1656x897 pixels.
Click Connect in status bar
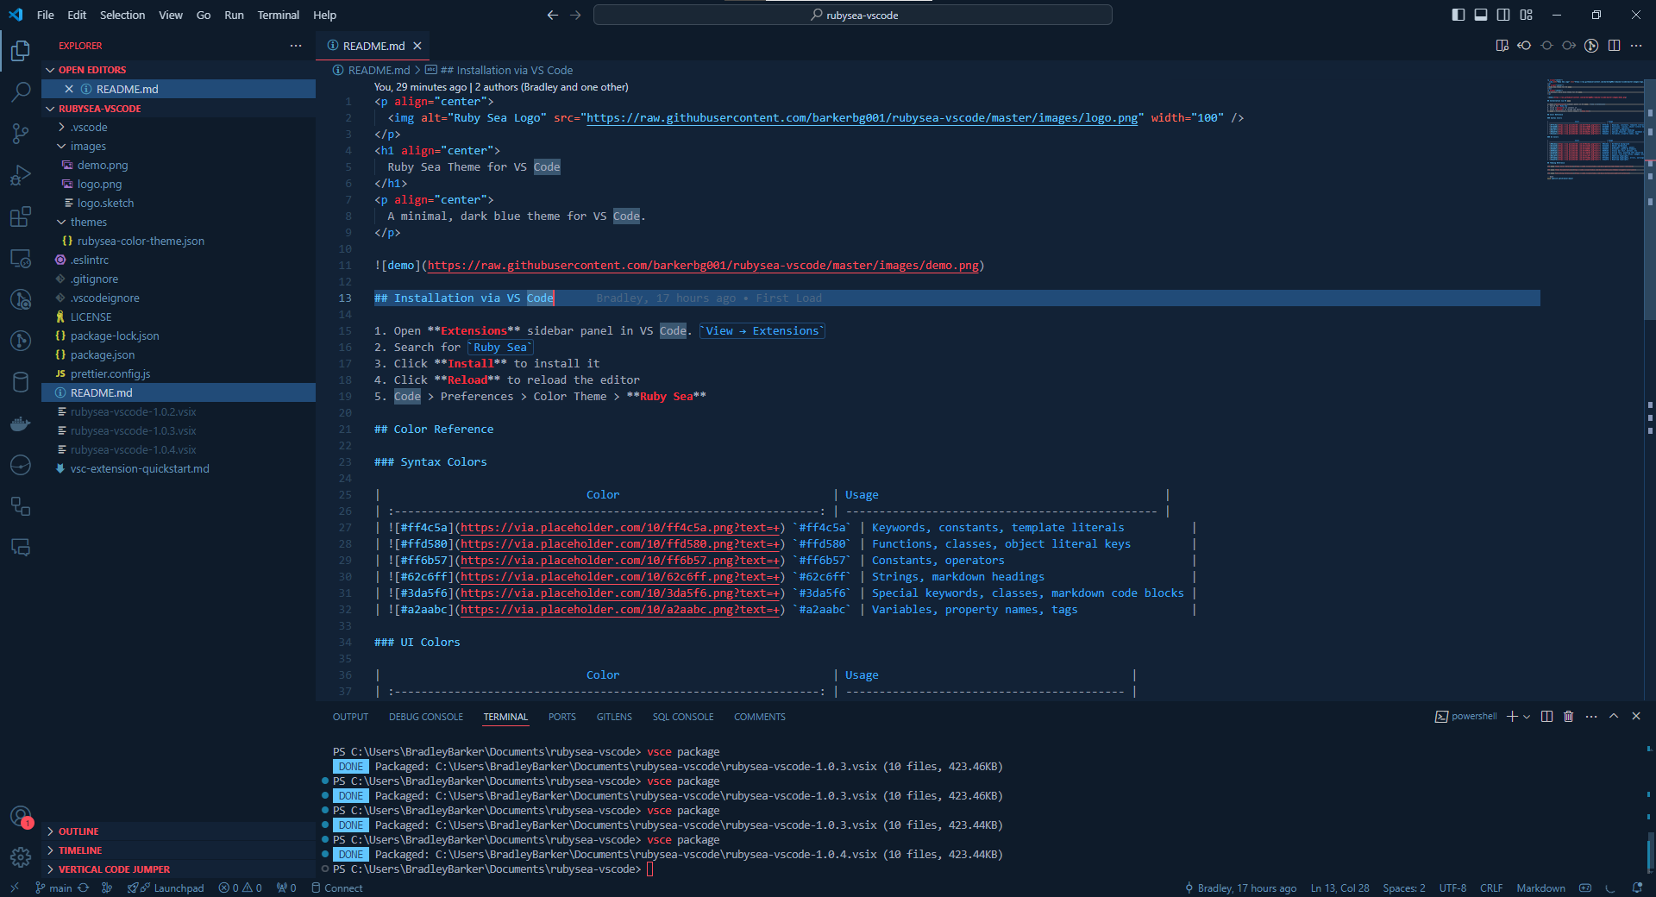[337, 888]
